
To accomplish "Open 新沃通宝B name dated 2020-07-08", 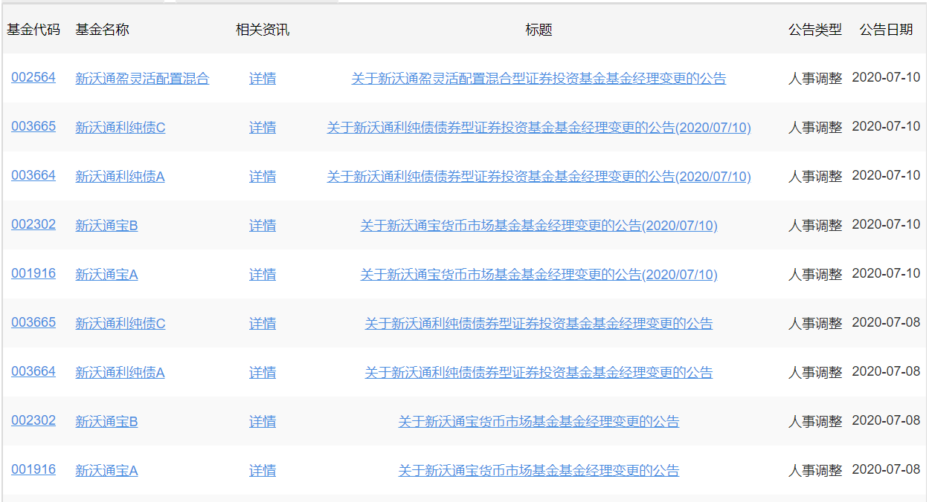I will point(106,421).
